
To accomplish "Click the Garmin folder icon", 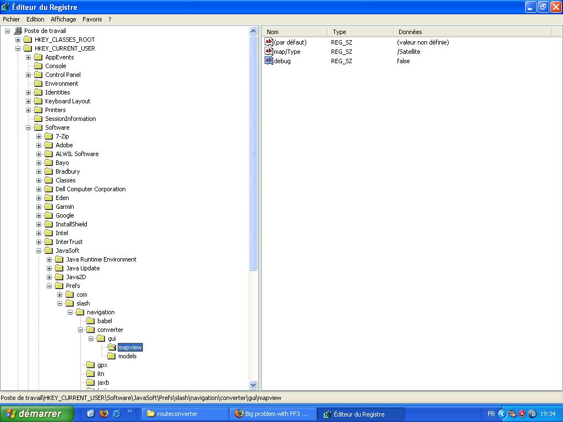I will pos(49,207).
